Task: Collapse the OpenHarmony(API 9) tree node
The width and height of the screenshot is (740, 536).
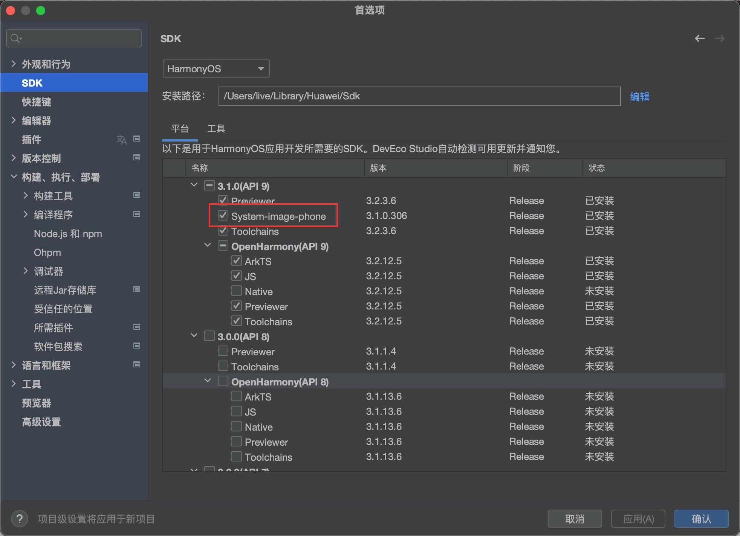Action: click(x=208, y=245)
